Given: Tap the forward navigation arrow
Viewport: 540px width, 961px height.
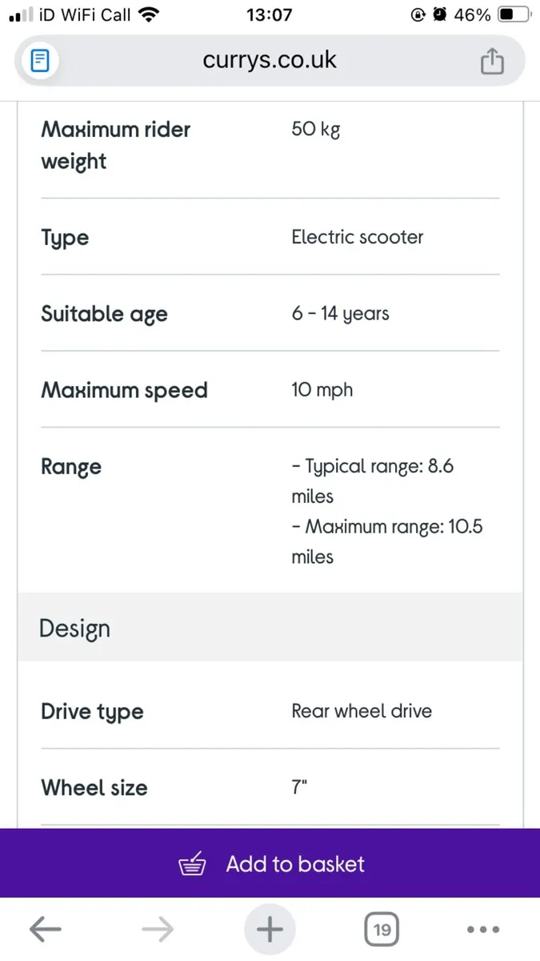Looking at the screenshot, I should point(157,929).
